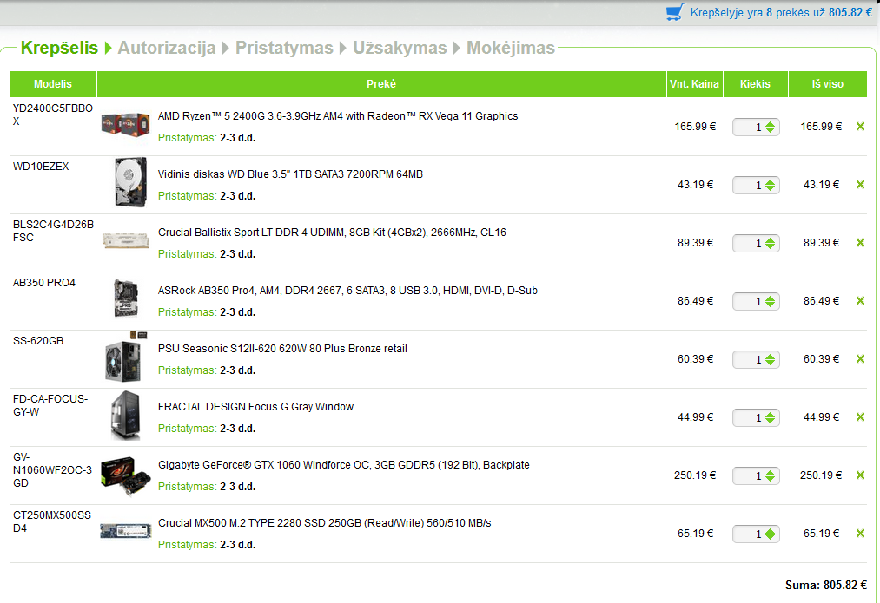Select model code FD-CA-FOCUS-GY-W
Image resolution: width=880 pixels, height=603 pixels.
(50, 405)
